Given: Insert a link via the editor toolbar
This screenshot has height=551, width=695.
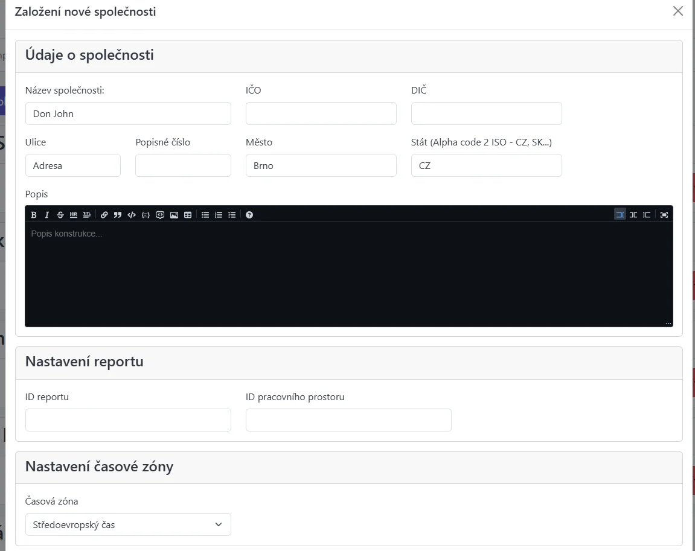Looking at the screenshot, I should (104, 215).
